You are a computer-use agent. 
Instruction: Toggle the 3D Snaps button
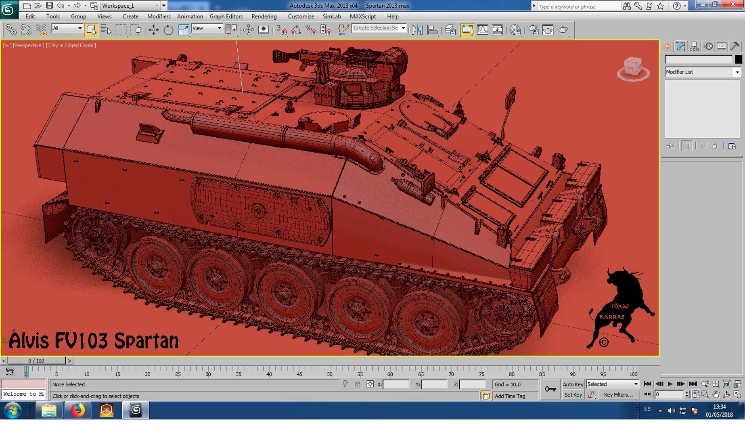click(280, 30)
